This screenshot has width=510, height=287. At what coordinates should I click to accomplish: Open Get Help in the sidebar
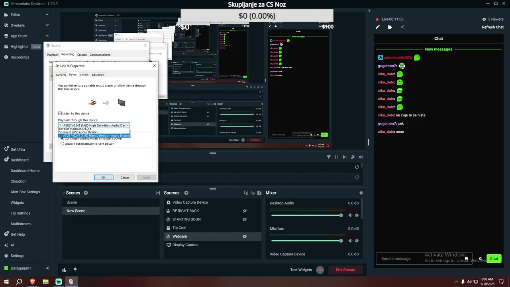pos(18,234)
